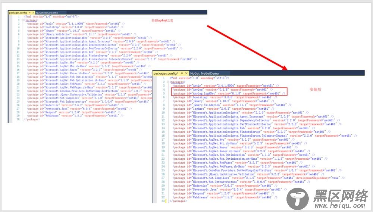Click Modernizr package on line 29 of packages.config*
The width and height of the screenshot is (373, 212).
pyautogui.click(x=224, y=185)
